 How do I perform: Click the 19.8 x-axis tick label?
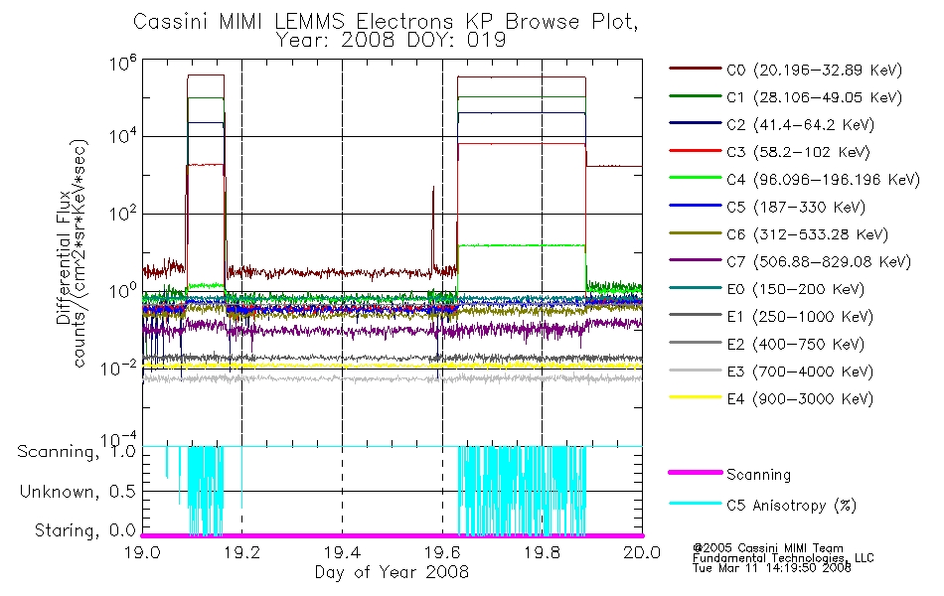point(543,552)
